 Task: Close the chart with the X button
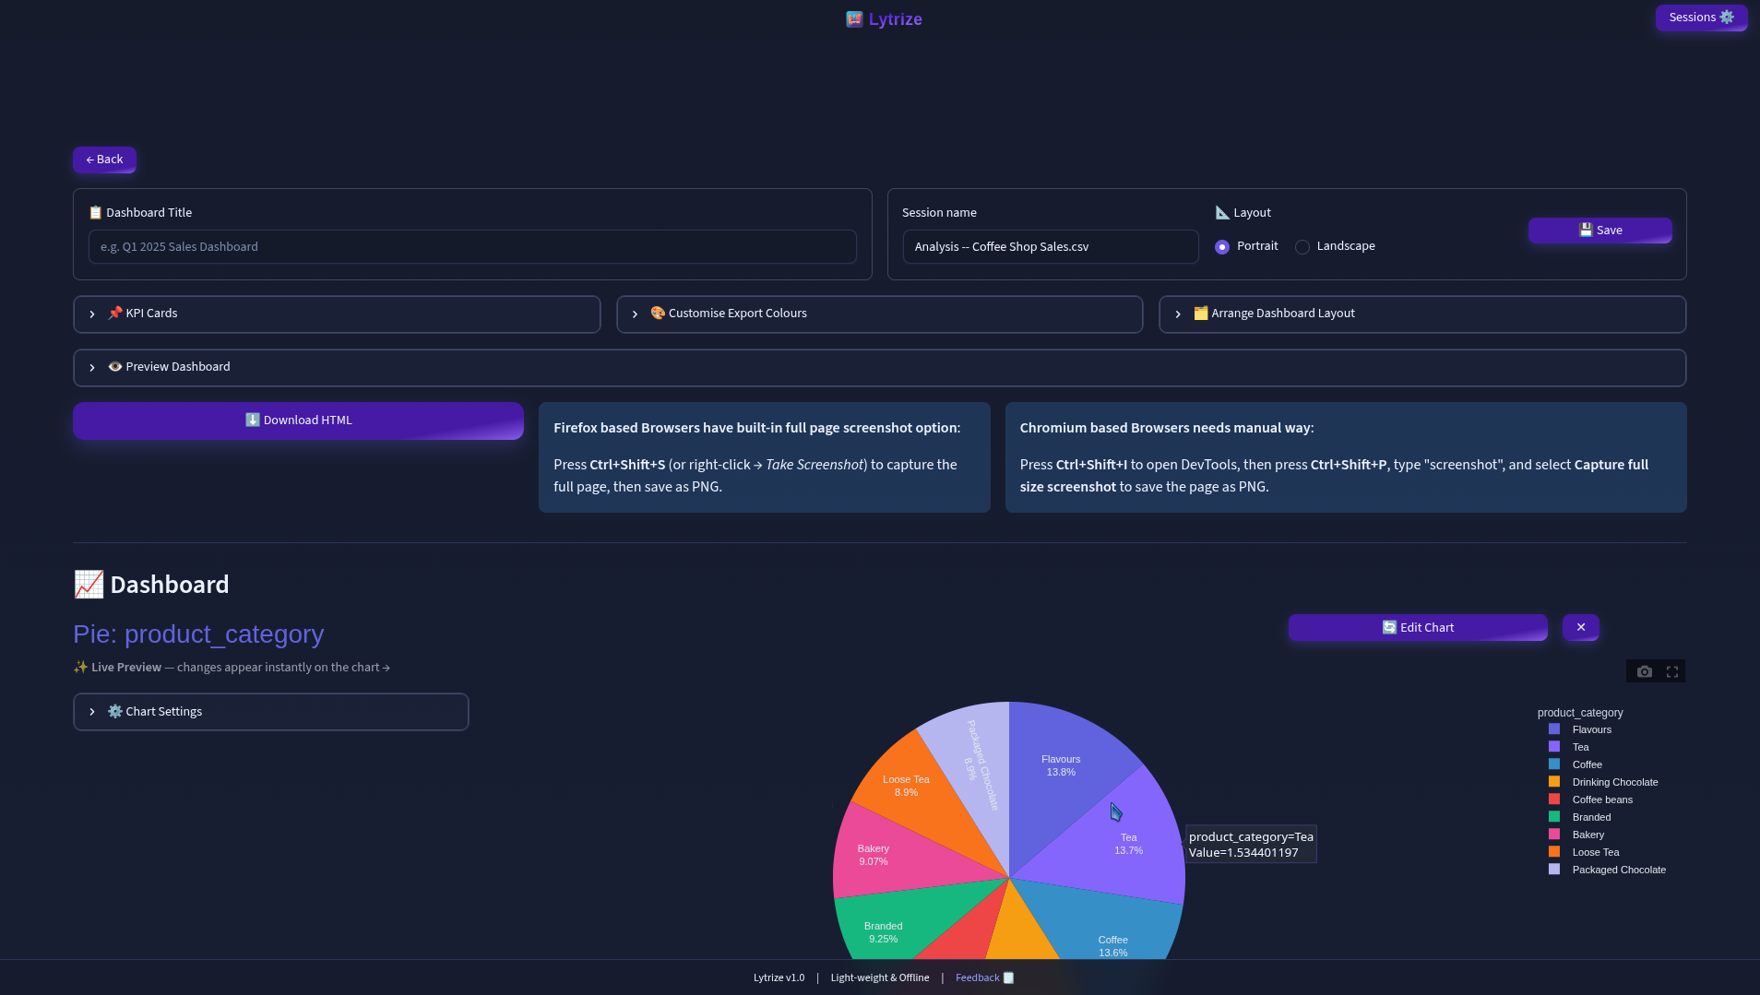[x=1580, y=627]
